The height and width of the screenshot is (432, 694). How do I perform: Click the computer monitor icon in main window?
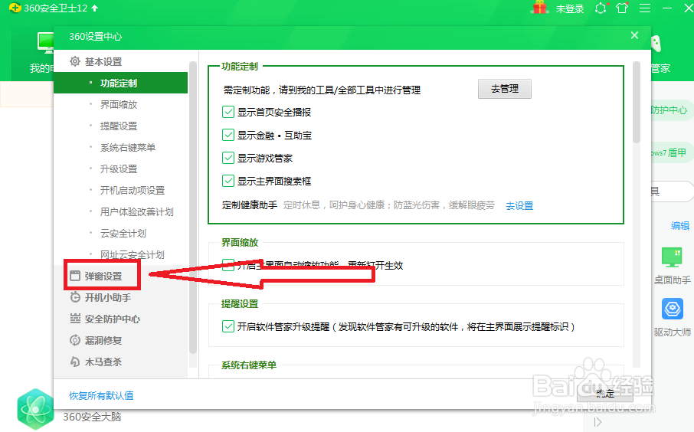45,44
